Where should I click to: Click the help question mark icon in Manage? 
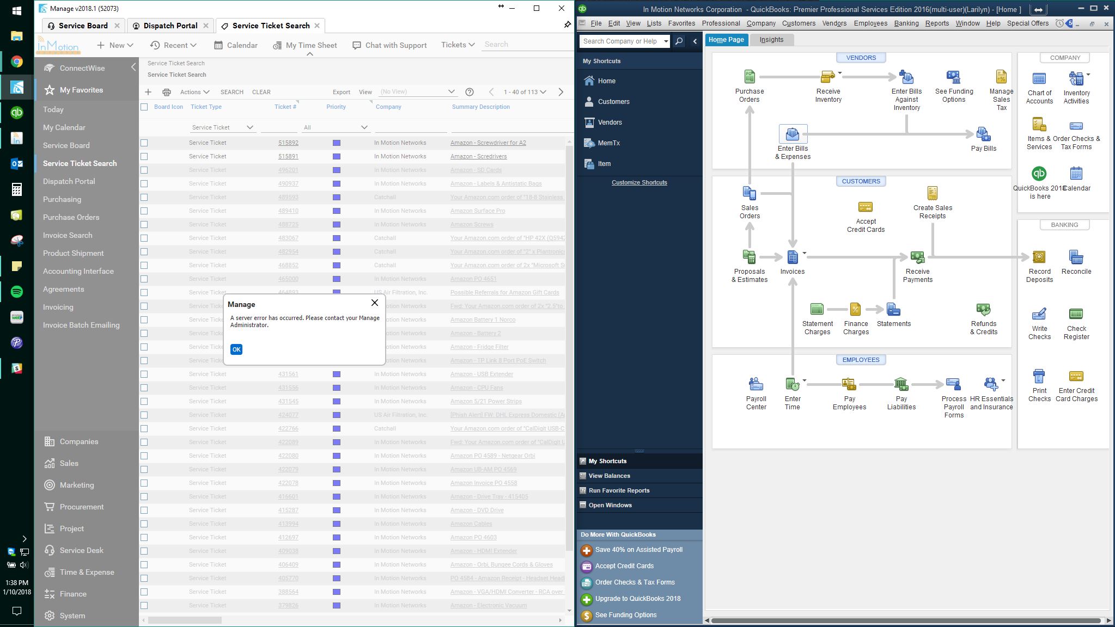click(470, 92)
